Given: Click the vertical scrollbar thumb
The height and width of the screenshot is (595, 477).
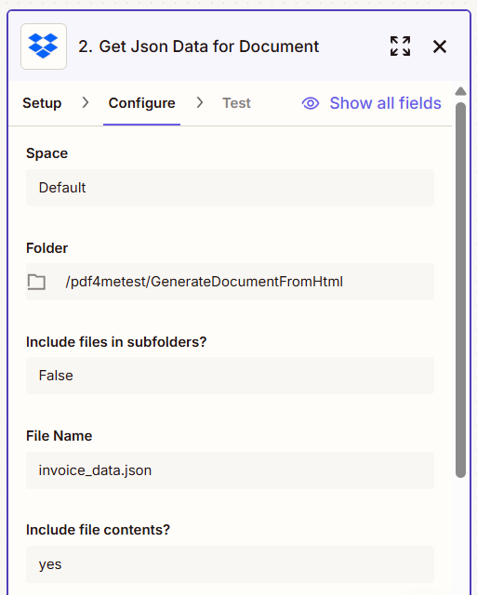Looking at the screenshot, I should click(460, 290).
